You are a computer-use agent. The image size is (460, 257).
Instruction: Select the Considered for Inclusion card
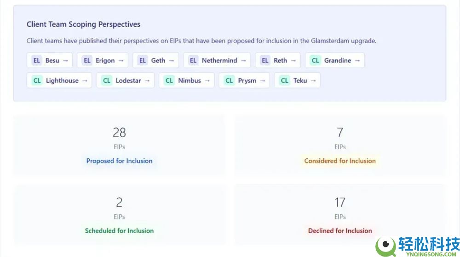pyautogui.click(x=340, y=145)
